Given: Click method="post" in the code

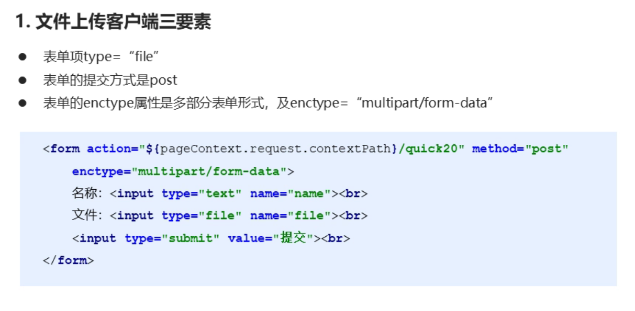Looking at the screenshot, I should click(x=520, y=149).
